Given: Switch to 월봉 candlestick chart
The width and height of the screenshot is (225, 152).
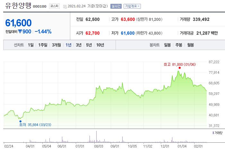Looking at the screenshot, I should click(190, 45).
